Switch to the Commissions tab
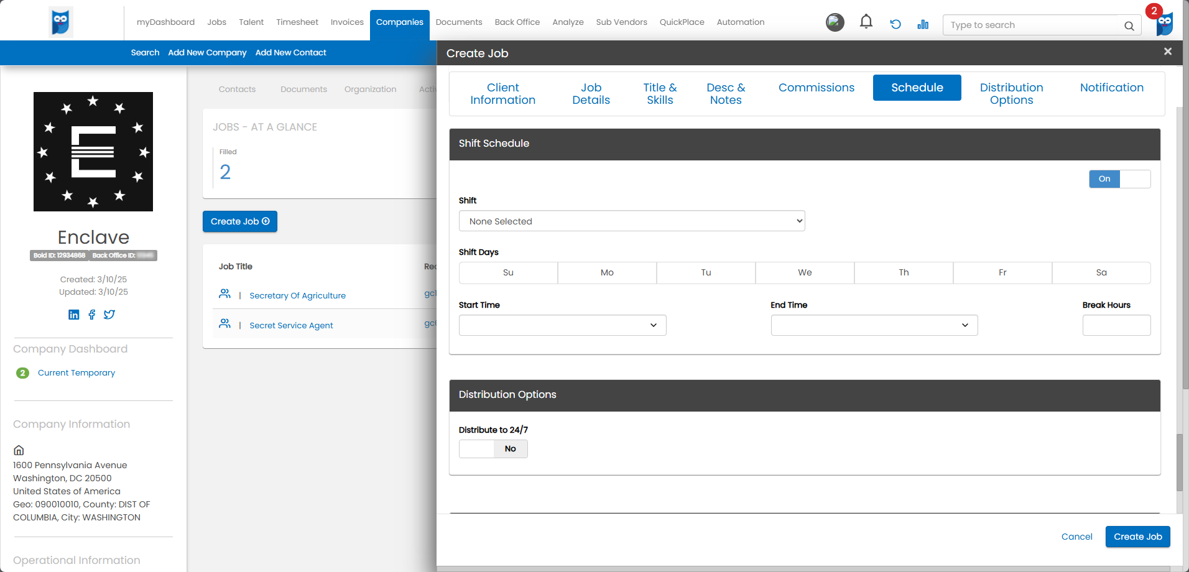Image resolution: width=1189 pixels, height=572 pixels. [816, 88]
